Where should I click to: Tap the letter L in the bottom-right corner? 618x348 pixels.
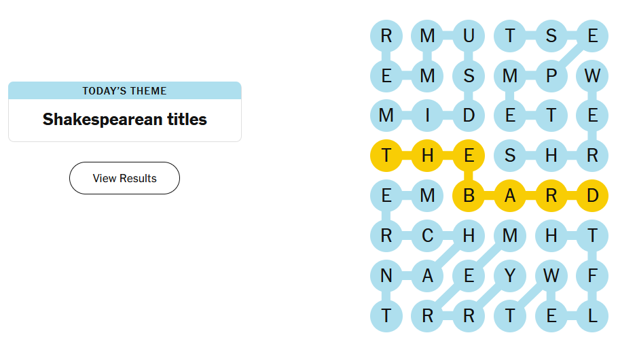click(592, 316)
